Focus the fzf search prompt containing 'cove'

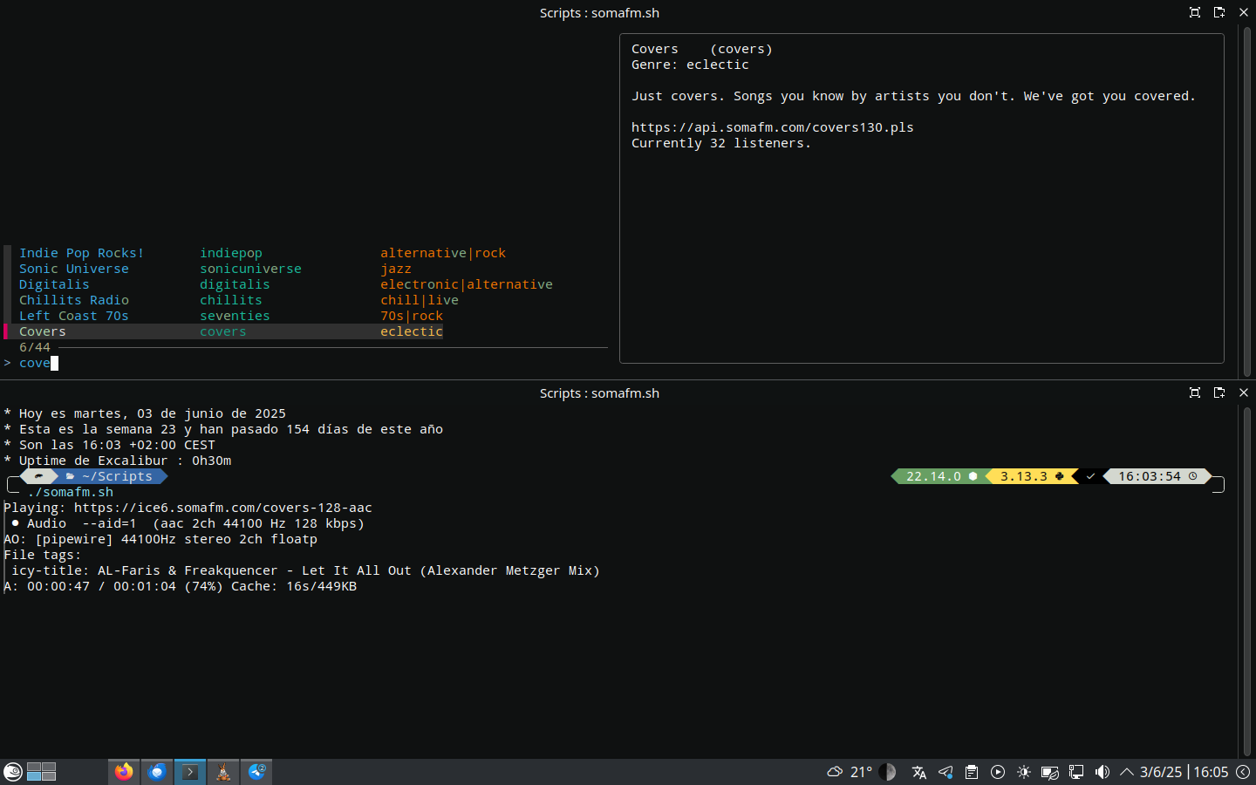point(305,363)
